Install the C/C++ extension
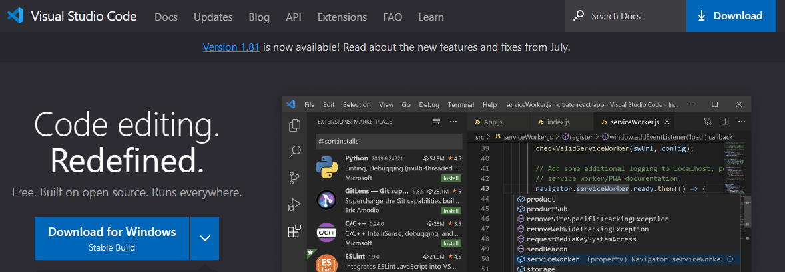This screenshot has width=785, height=272. [451, 243]
